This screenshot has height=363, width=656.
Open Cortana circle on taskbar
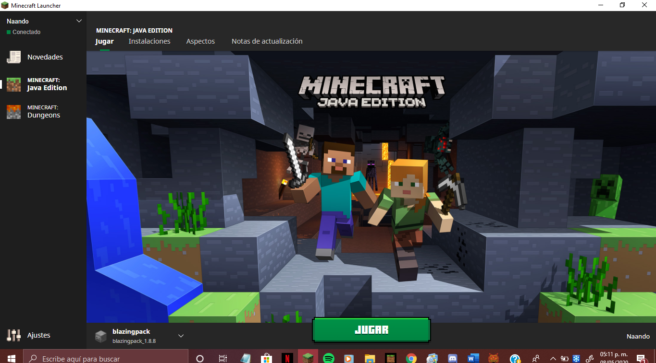point(200,358)
